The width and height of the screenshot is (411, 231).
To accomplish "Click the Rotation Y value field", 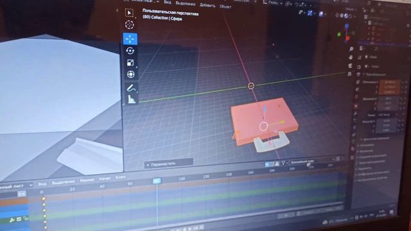I will click(388, 103).
